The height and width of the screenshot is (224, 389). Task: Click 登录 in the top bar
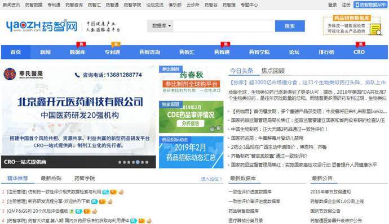click(x=333, y=4)
